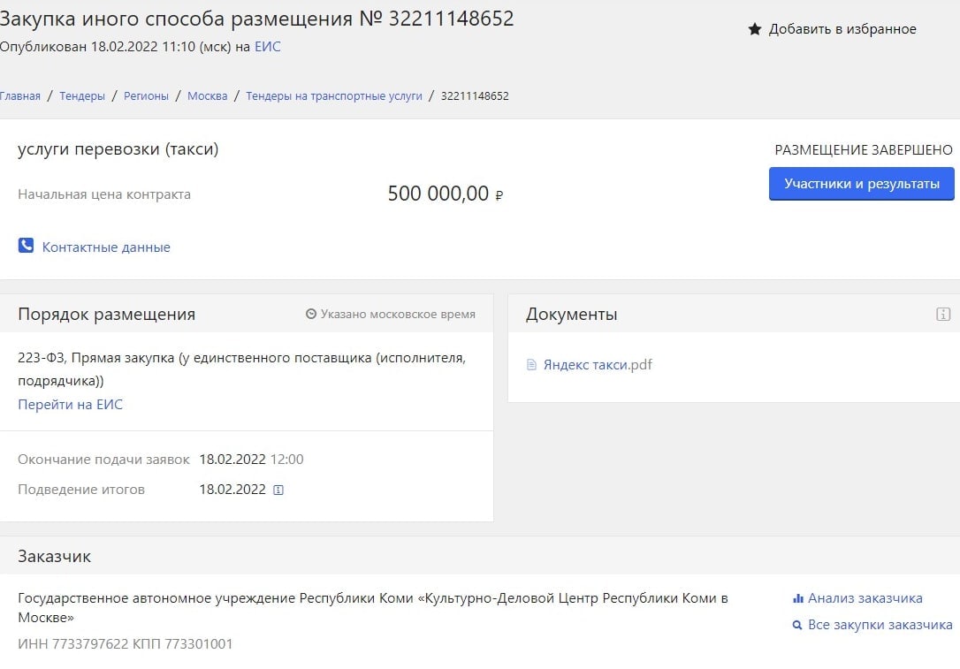Navigate to Тендеры breadcrumb

(82, 95)
